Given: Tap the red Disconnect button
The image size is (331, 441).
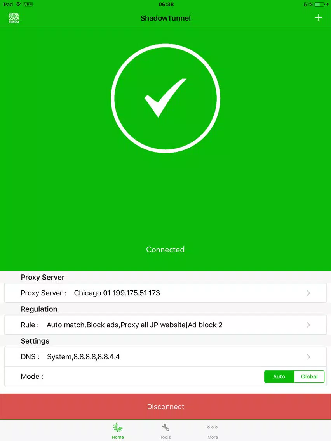Looking at the screenshot, I should [x=165, y=407].
